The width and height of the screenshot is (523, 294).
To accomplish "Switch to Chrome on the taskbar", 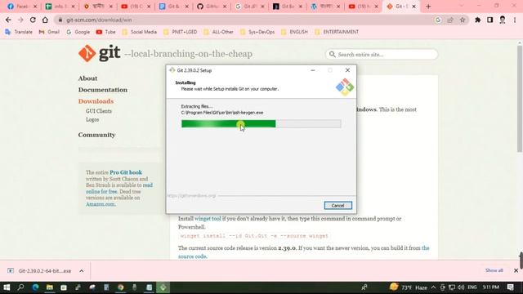I will (x=120, y=287).
